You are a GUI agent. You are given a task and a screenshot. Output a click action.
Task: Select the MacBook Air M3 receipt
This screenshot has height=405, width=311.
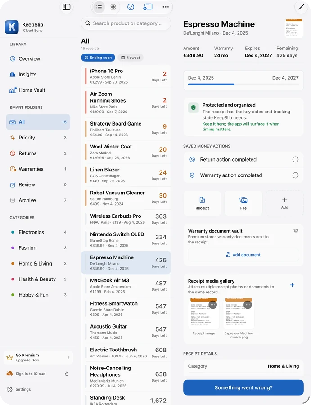tap(126, 286)
